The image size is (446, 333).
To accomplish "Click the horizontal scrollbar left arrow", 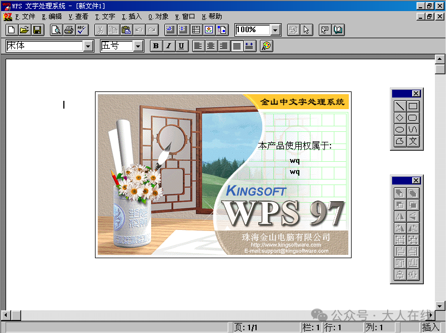I will pos(6,315).
